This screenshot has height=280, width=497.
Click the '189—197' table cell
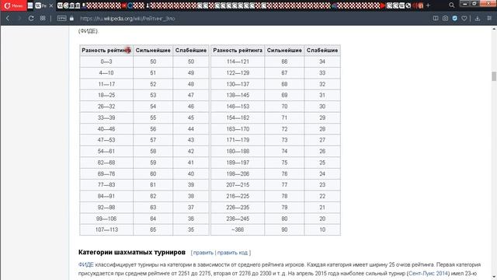[x=238, y=163]
